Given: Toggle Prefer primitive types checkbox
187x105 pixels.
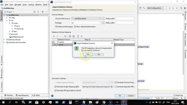Looking at the screenshot, I should (x=56, y=27).
